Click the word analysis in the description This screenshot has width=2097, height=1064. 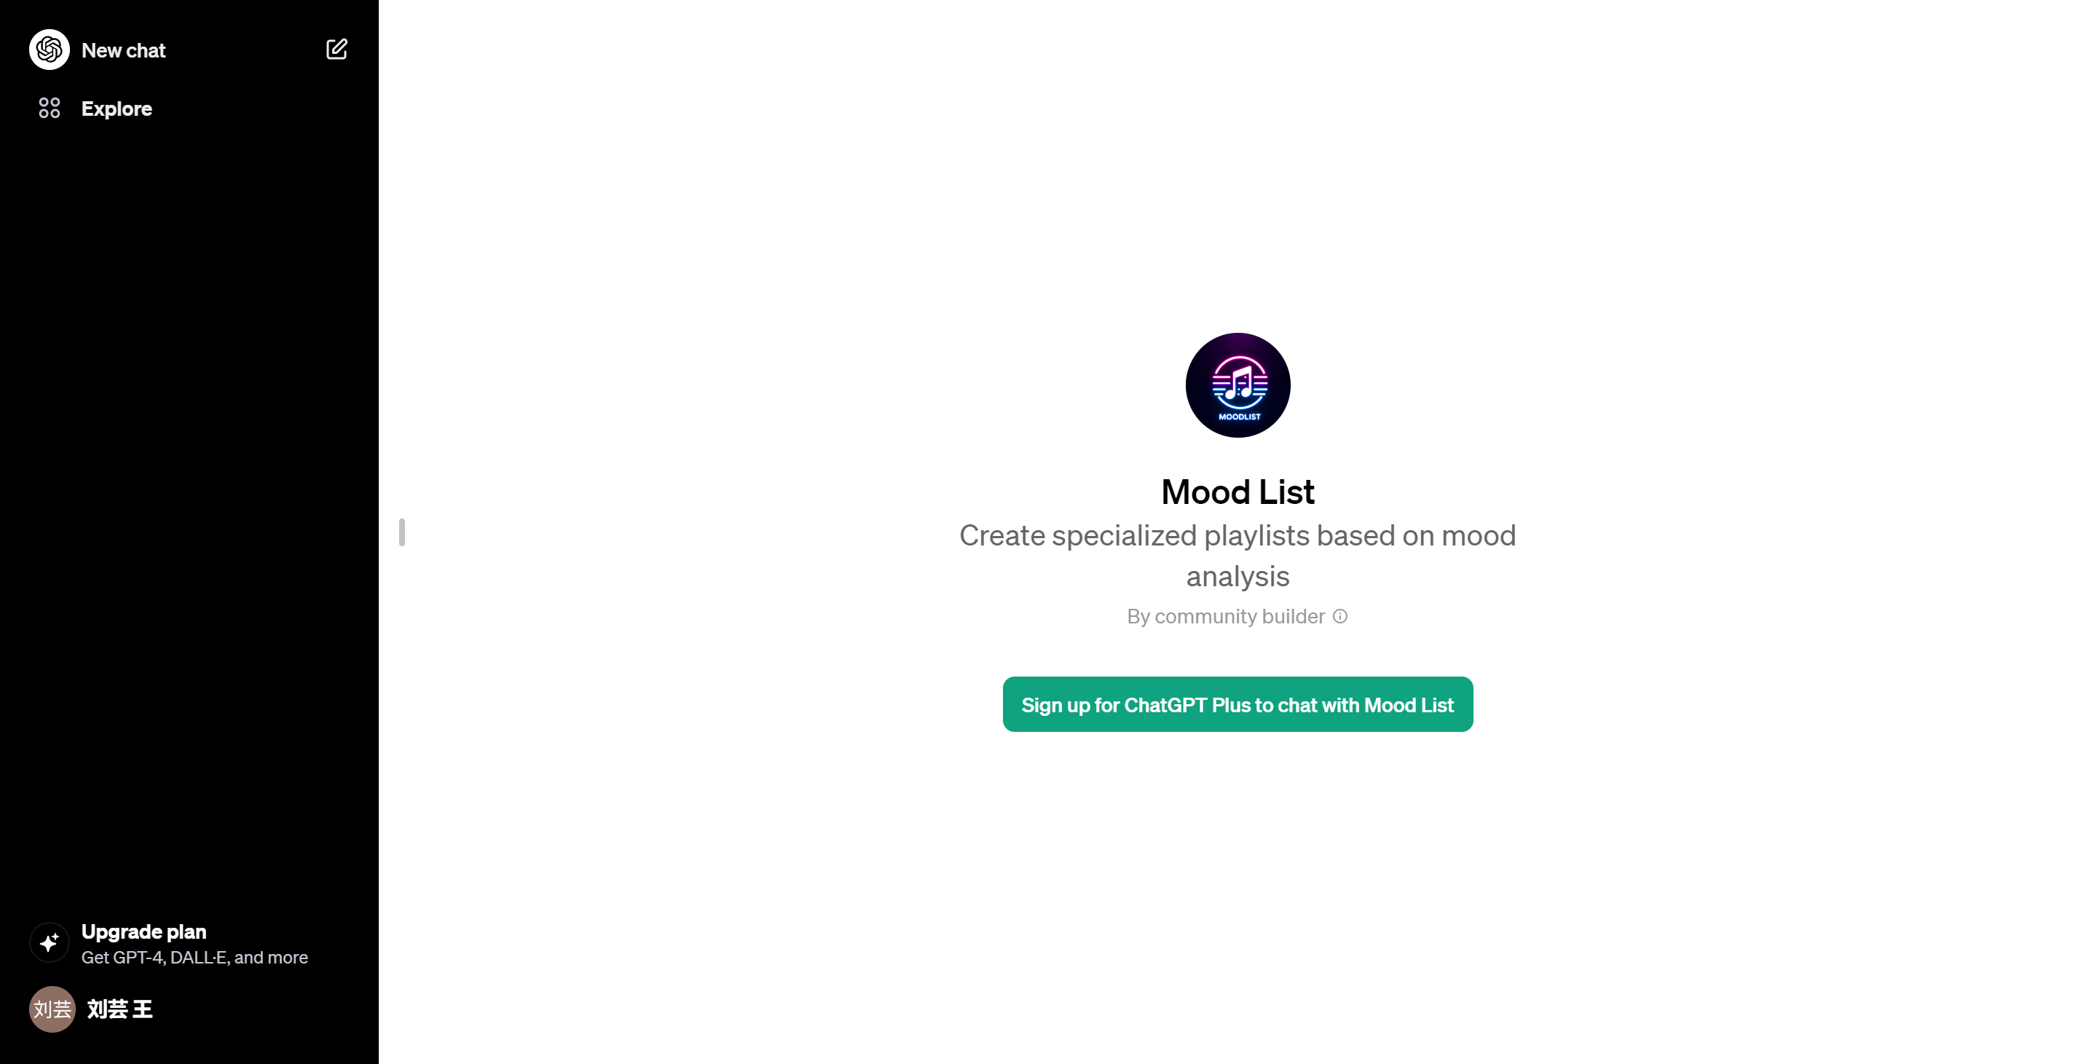click(1238, 576)
